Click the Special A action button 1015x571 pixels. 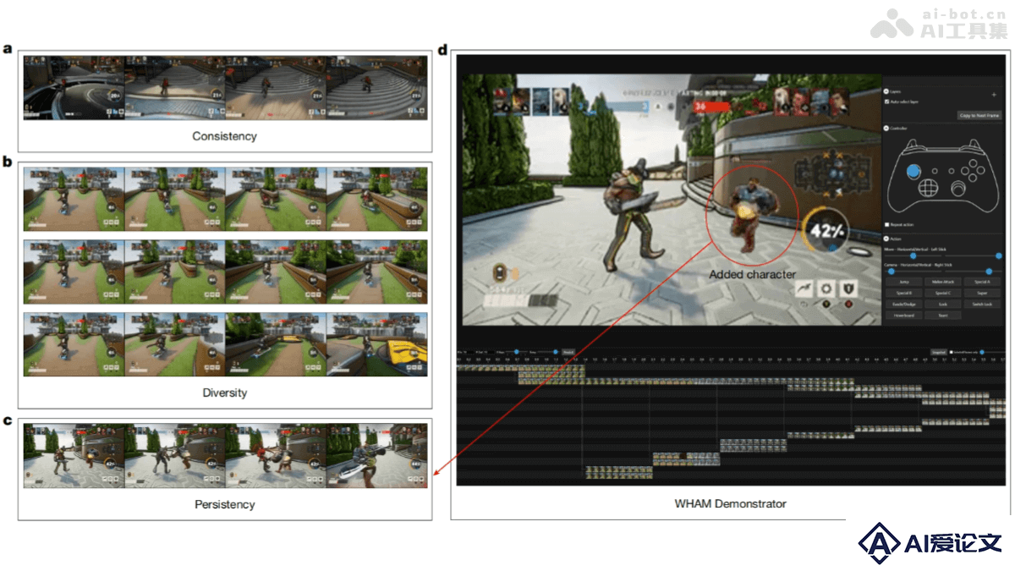coord(982,282)
